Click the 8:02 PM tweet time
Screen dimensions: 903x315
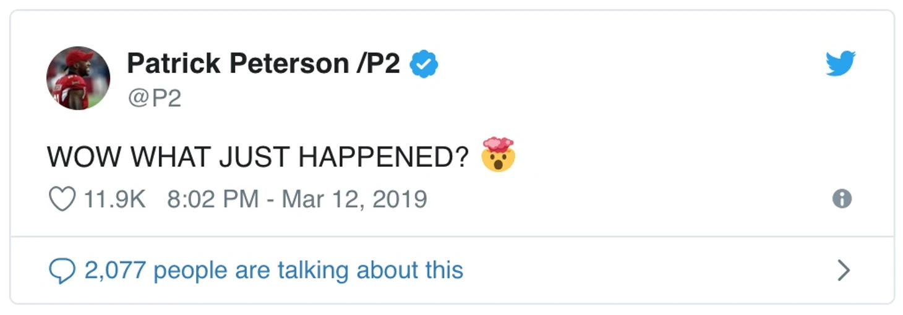tap(212, 199)
